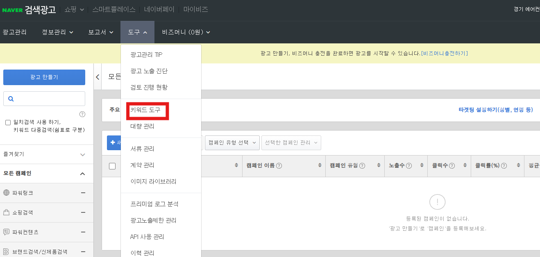Open the 클릭률 help icon

click(x=503, y=165)
